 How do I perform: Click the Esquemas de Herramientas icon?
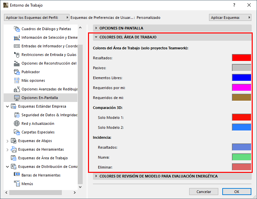14,149
